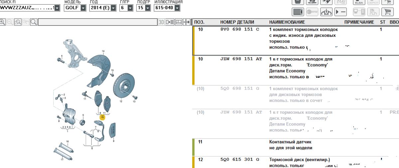Switch to 3D illustration view
Image resolution: width=399 pixels, height=168 pixels.
click(162, 22)
